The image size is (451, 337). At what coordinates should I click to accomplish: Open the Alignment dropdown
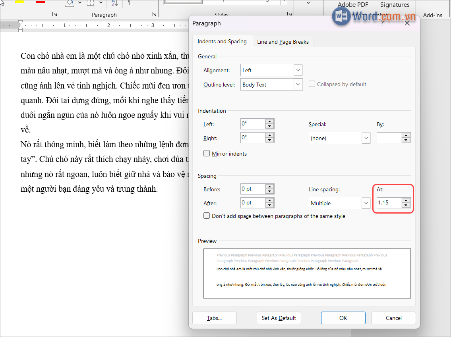point(298,70)
